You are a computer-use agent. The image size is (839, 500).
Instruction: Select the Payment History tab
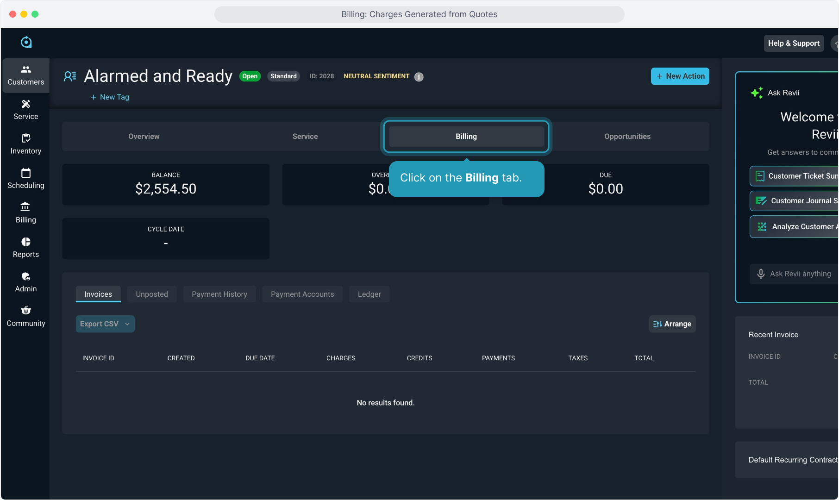pos(219,294)
